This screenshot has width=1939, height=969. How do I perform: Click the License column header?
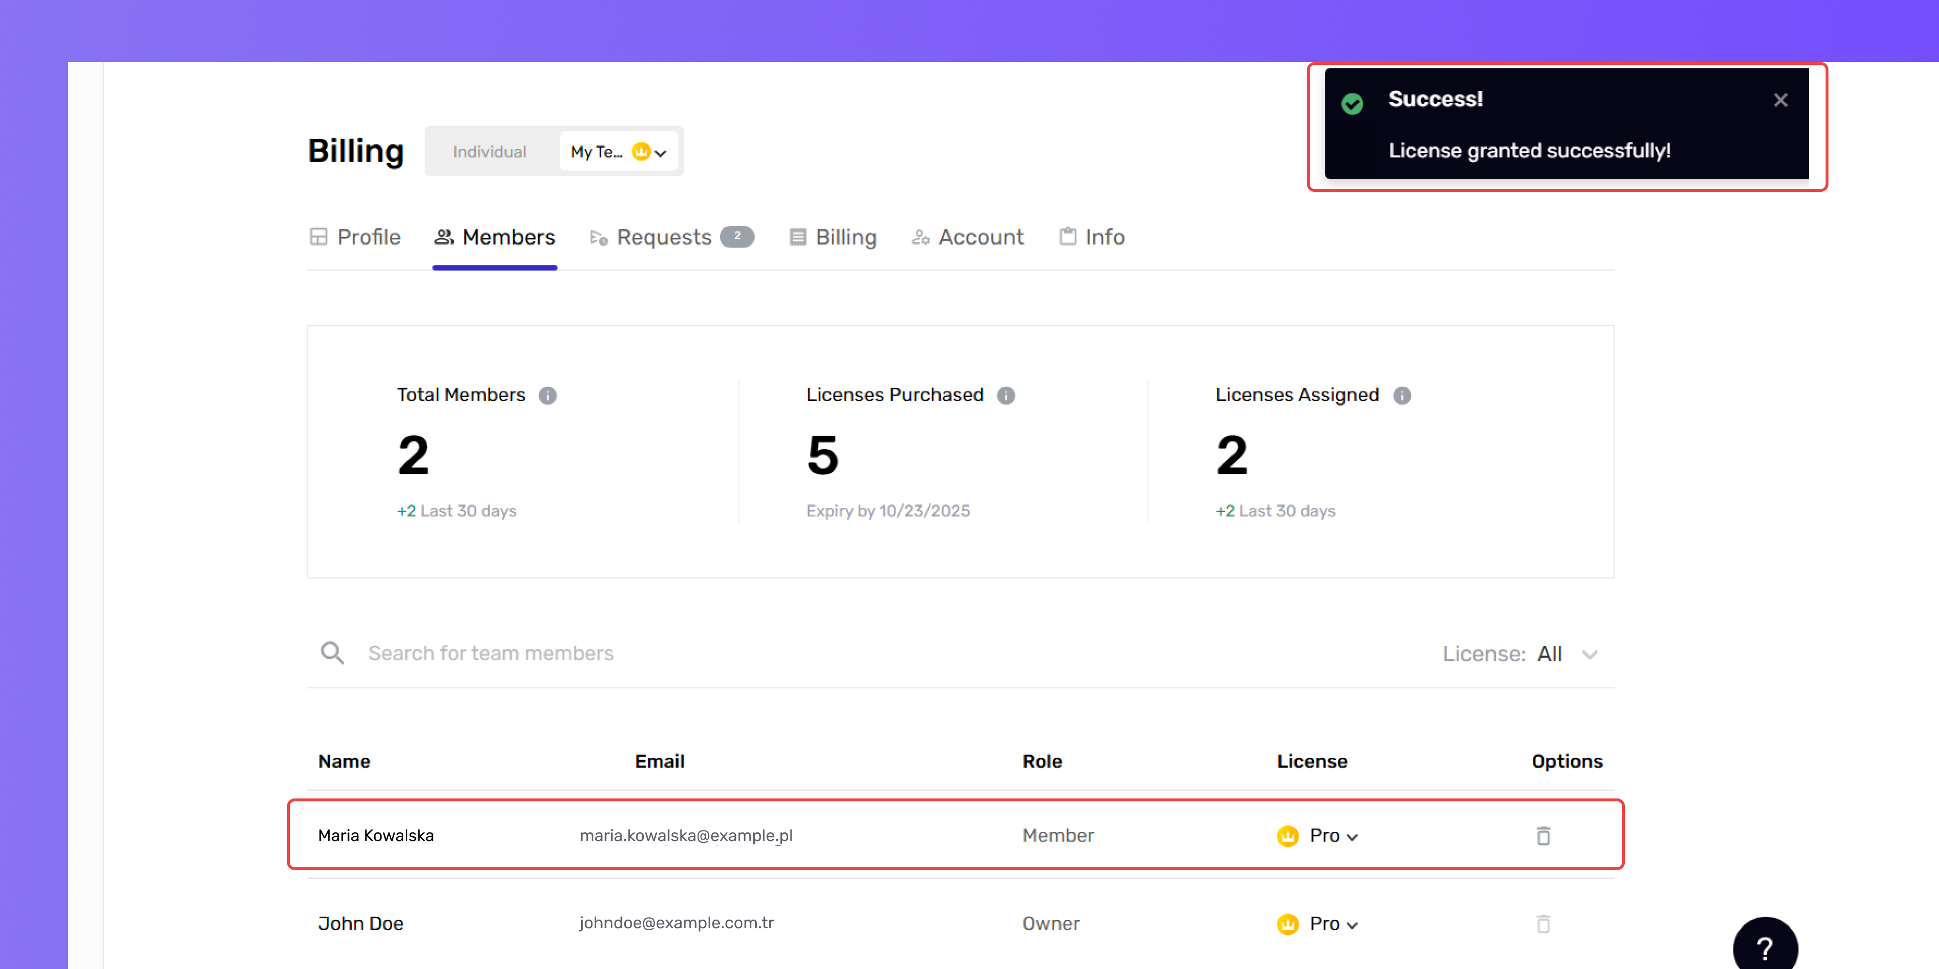pyautogui.click(x=1312, y=761)
